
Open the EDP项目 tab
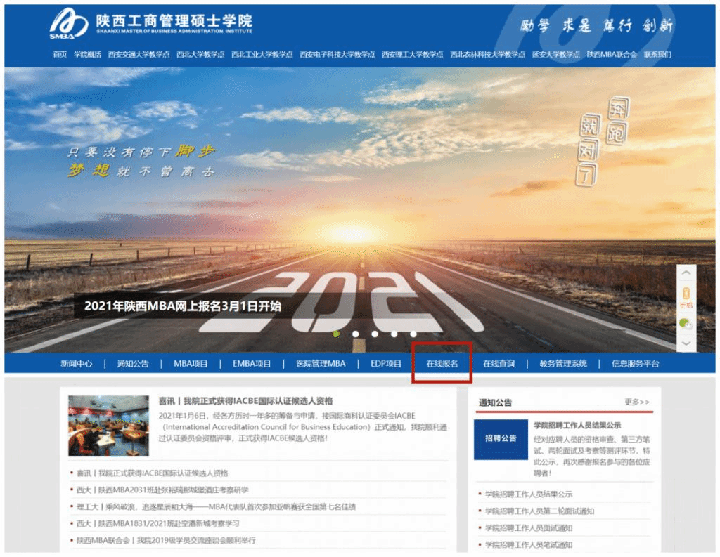(x=386, y=364)
